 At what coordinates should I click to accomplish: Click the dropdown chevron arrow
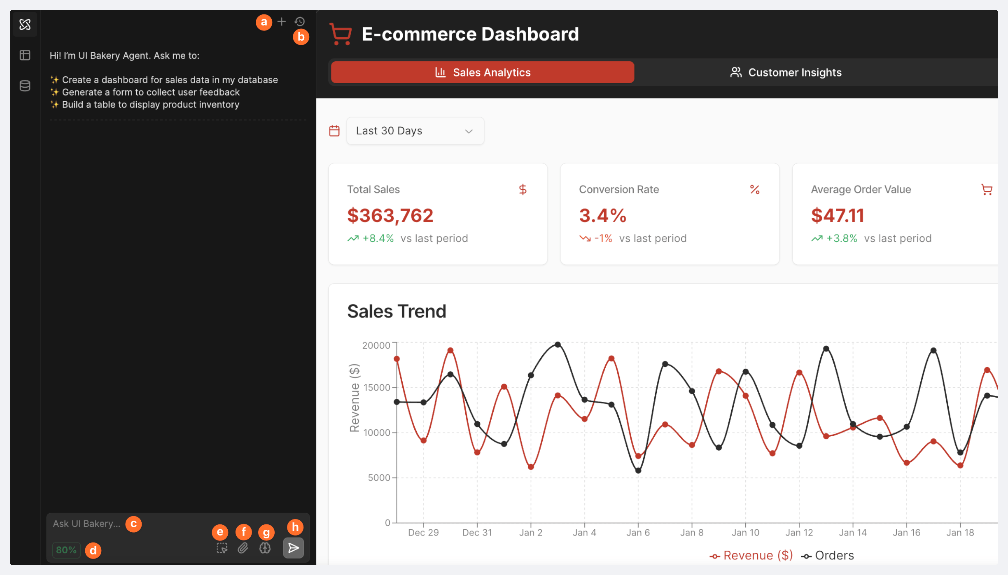point(469,131)
